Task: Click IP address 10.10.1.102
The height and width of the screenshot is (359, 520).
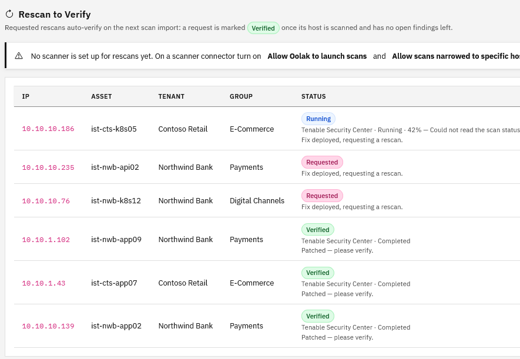Action: [x=46, y=240]
